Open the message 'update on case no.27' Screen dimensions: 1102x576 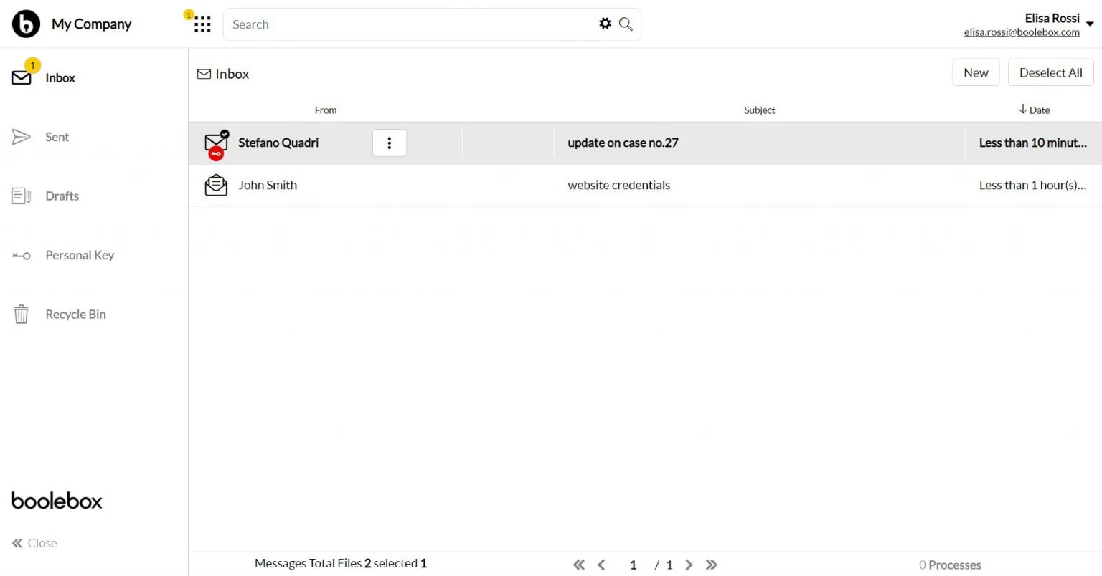[x=623, y=143]
